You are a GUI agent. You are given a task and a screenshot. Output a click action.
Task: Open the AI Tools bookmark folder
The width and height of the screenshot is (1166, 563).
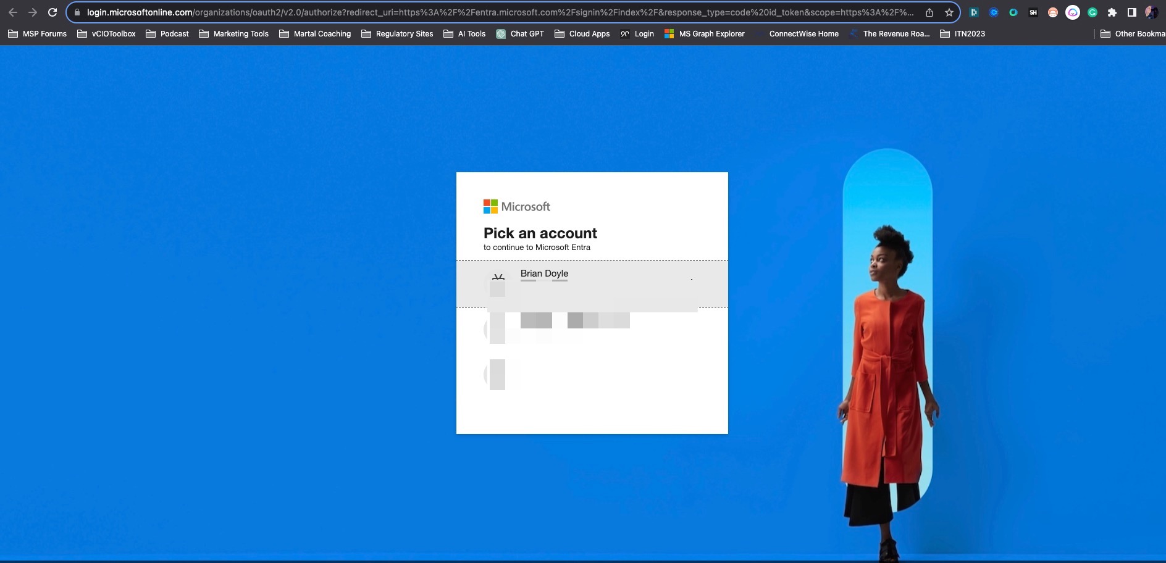point(464,34)
